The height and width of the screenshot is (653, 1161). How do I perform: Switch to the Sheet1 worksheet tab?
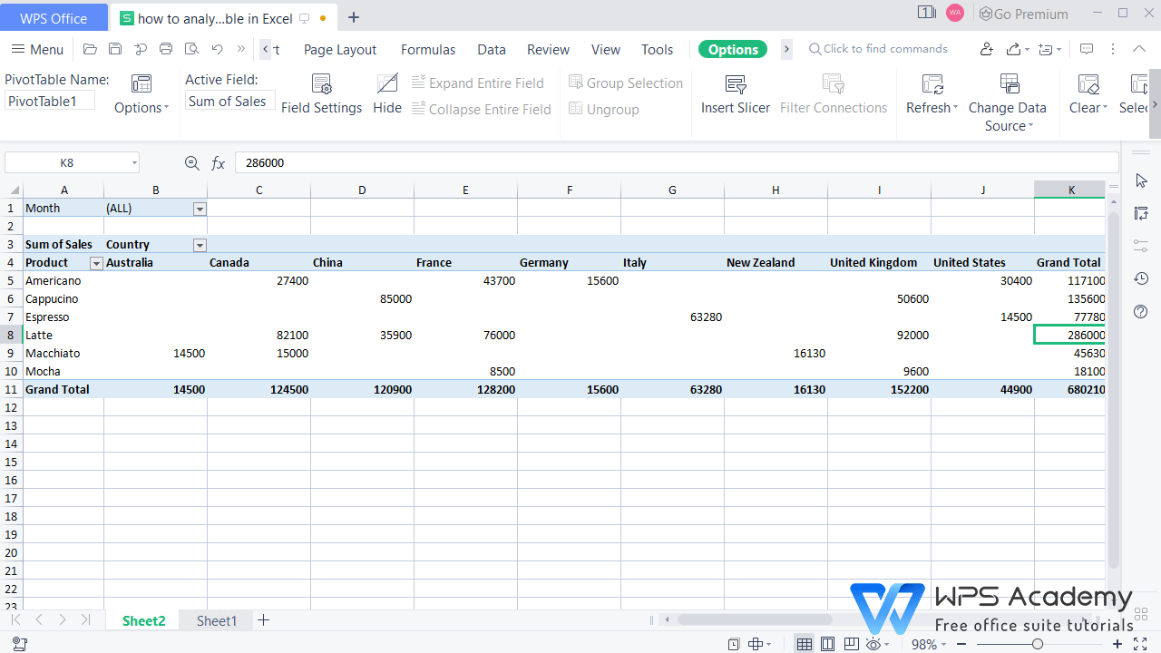217,620
